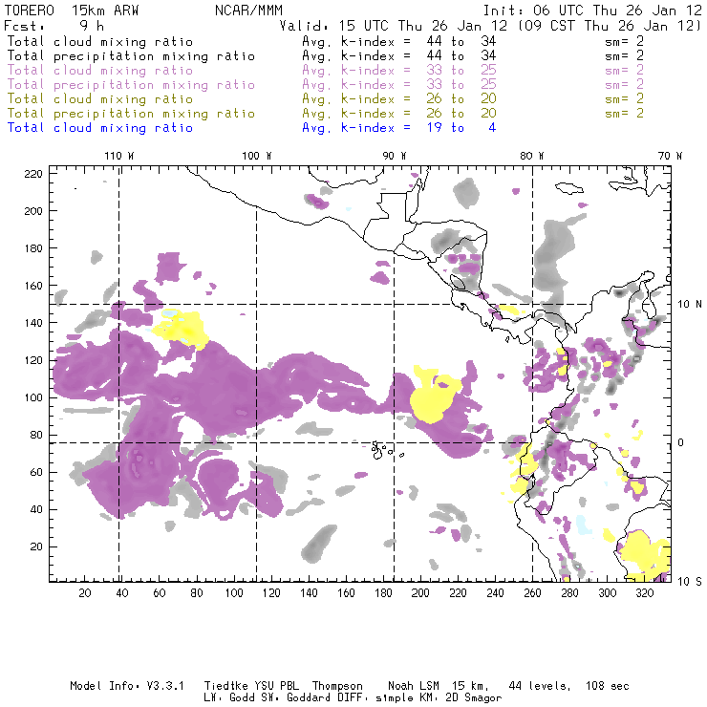
Task: Click the "TORERO 15km ARW" title text
Action: click(72, 11)
